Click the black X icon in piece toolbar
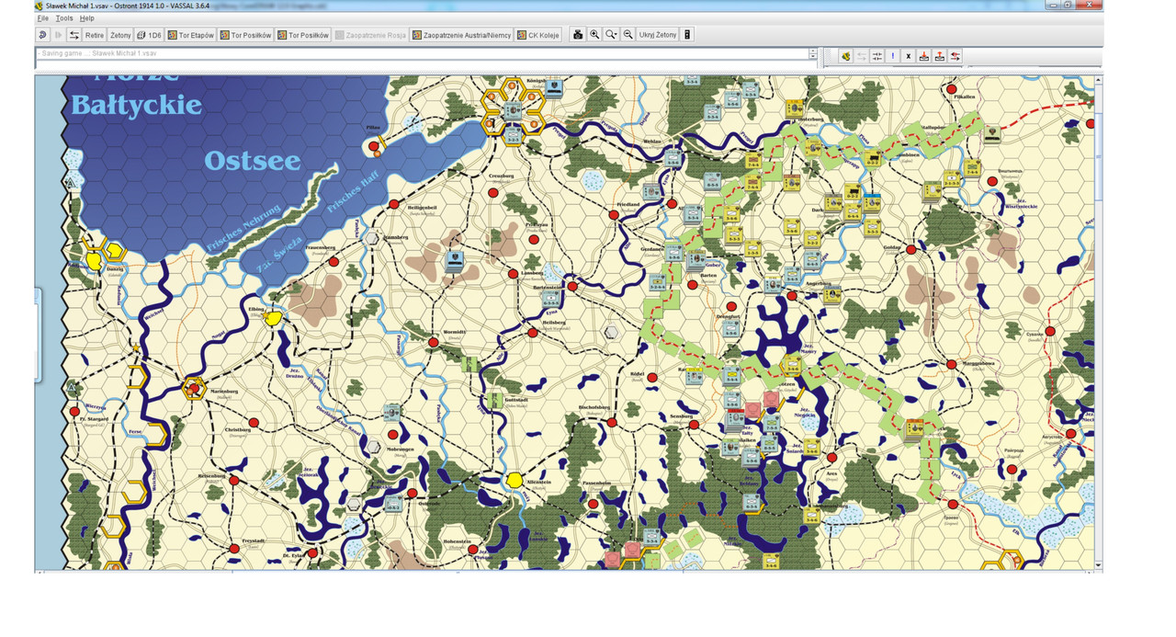The width and height of the screenshot is (1176, 637). pos(909,56)
